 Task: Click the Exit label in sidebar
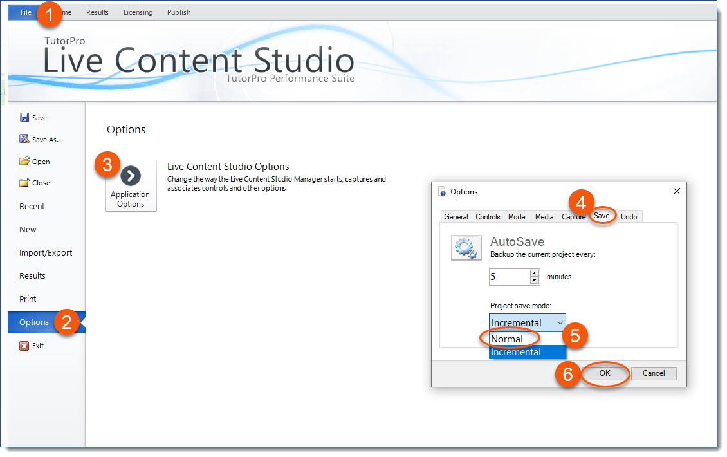(x=38, y=346)
